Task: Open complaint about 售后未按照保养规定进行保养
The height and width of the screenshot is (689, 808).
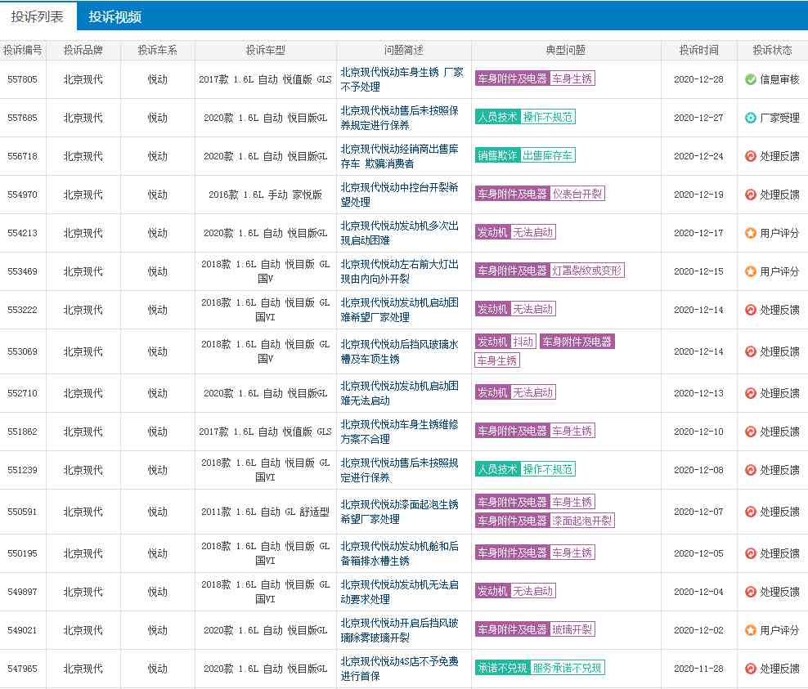Action: (x=399, y=118)
